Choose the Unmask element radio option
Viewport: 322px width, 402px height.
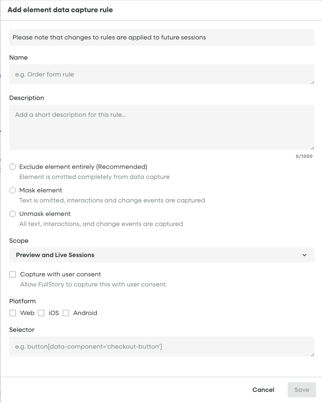coord(13,214)
